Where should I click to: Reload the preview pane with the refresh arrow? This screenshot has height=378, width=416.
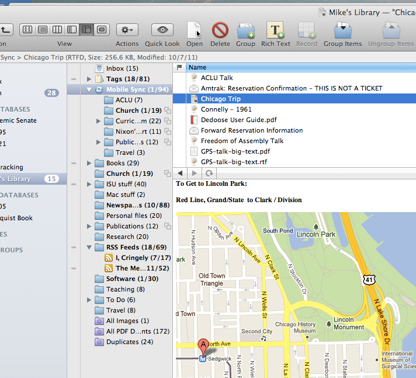point(209,174)
